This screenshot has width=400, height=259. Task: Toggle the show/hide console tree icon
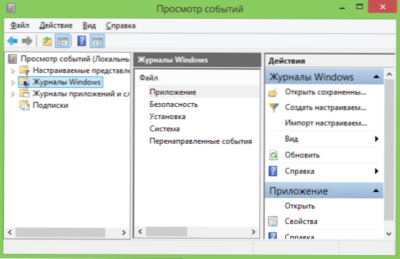click(x=63, y=41)
